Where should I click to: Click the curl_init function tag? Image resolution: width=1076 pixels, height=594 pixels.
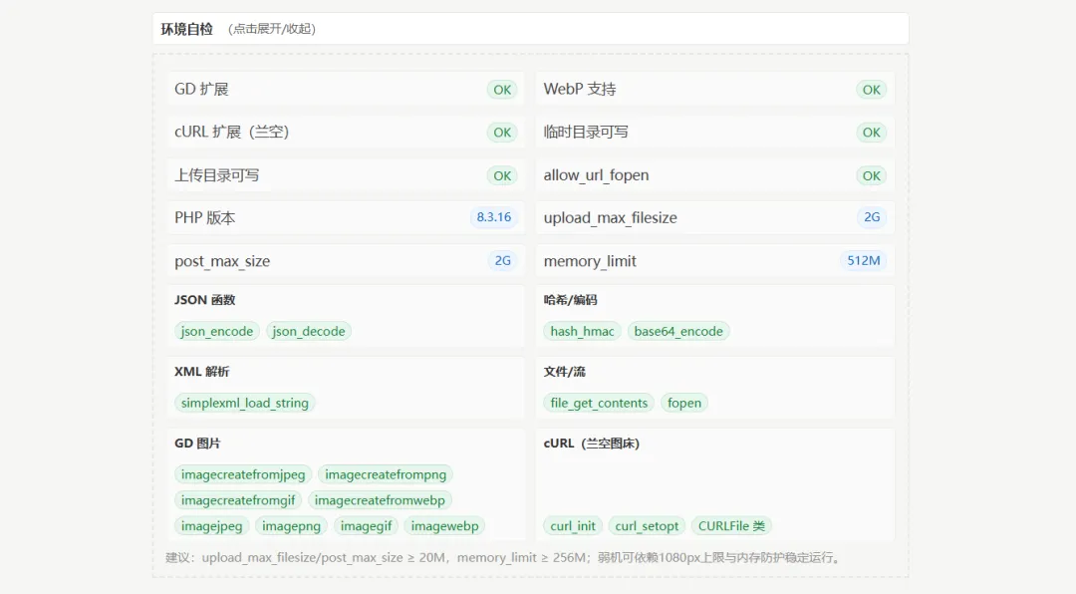coord(573,526)
